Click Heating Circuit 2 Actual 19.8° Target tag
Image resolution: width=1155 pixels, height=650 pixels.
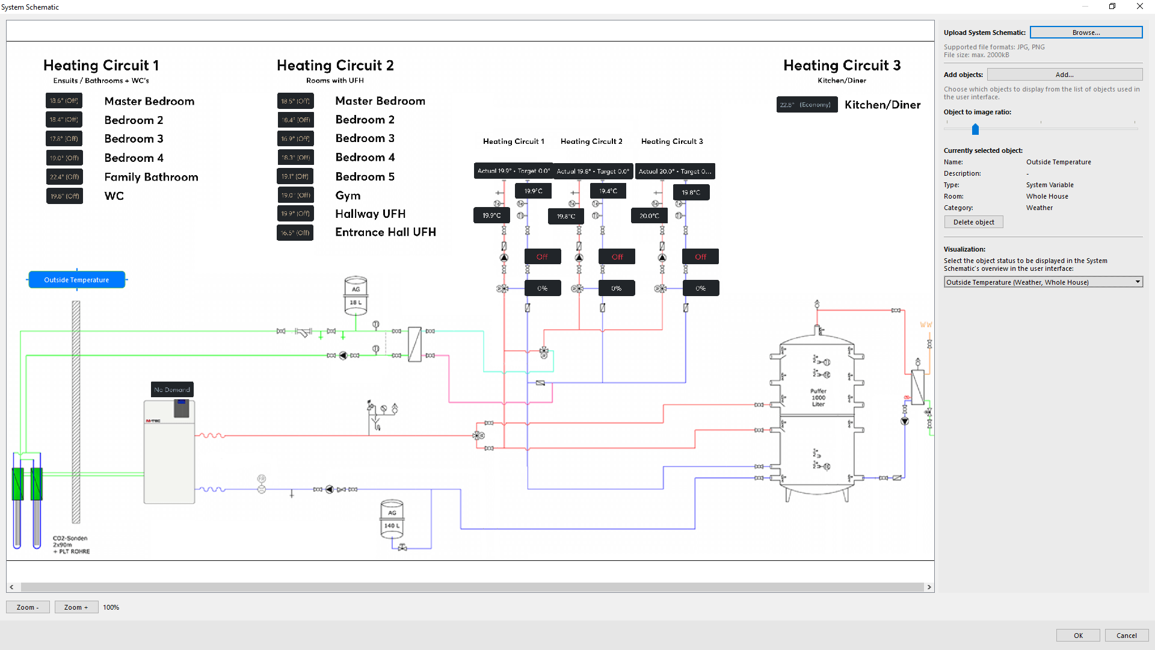593,171
